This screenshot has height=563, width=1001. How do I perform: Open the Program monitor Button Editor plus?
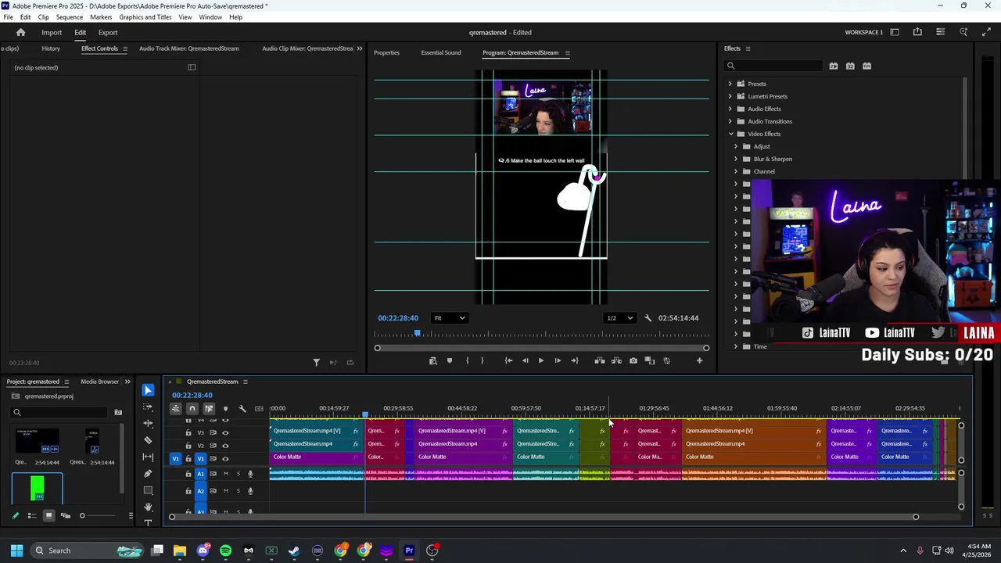(699, 360)
